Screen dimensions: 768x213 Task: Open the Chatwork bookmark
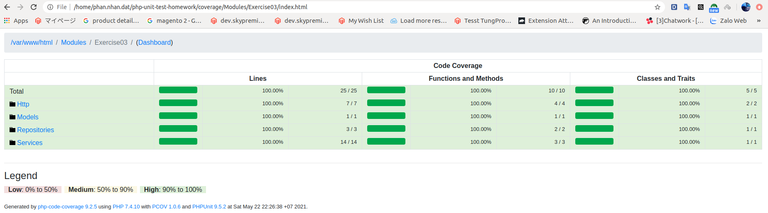pos(675,21)
